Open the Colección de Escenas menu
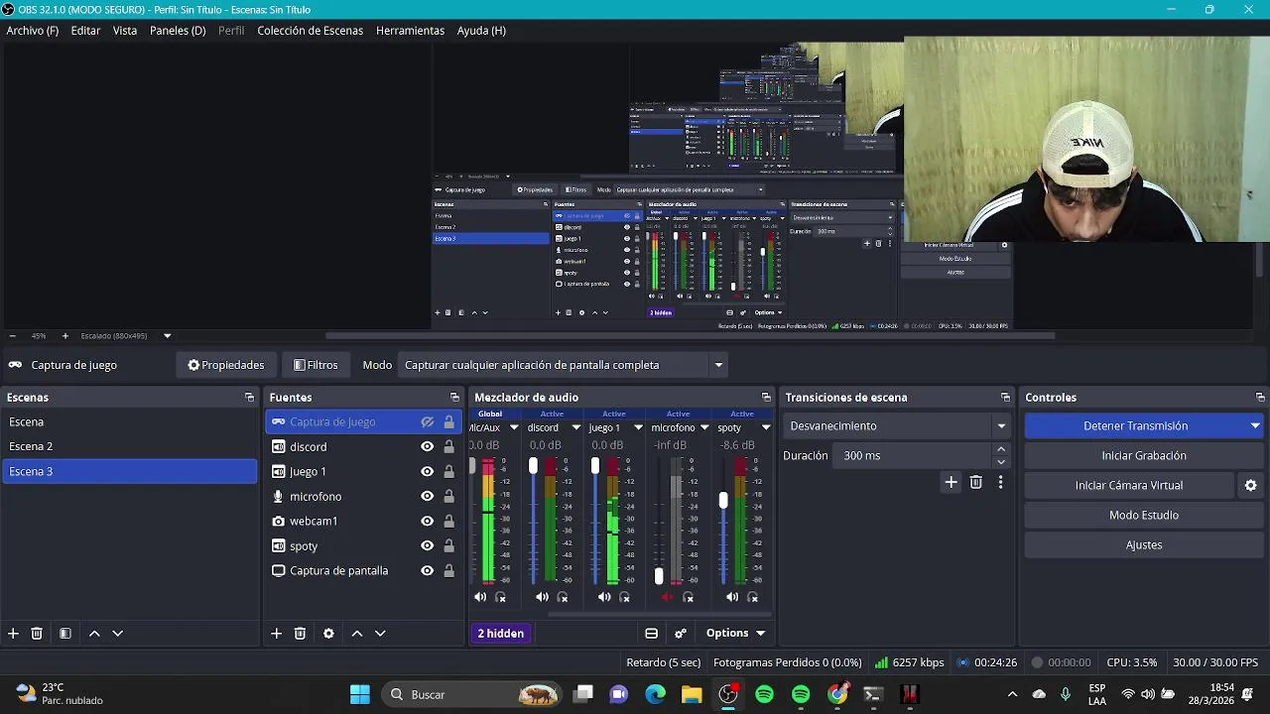This screenshot has width=1270, height=714. 311,31
